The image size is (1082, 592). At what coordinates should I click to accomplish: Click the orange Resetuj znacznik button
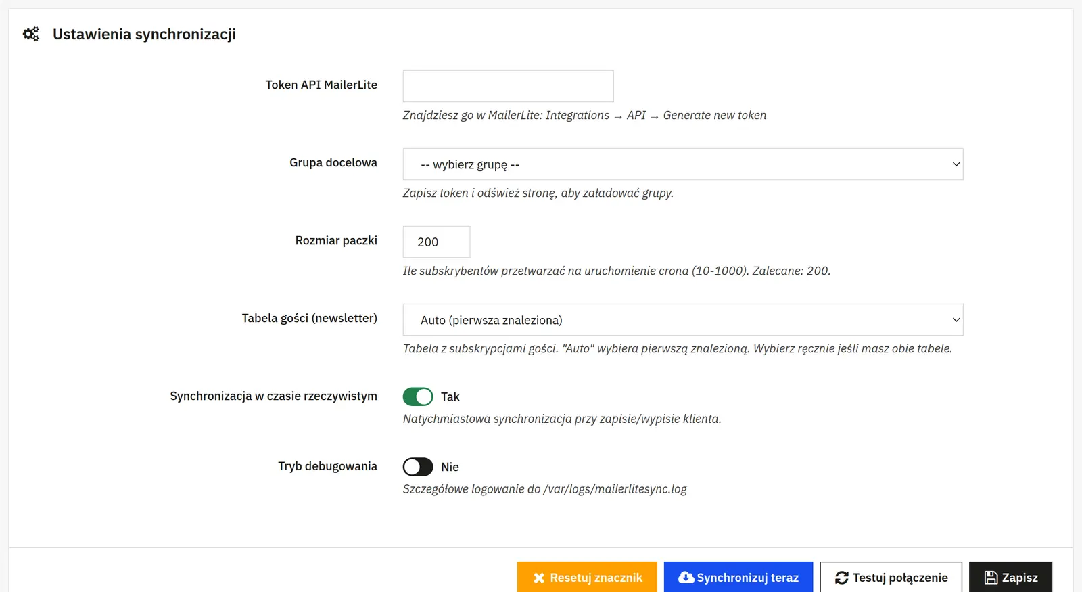click(x=587, y=577)
